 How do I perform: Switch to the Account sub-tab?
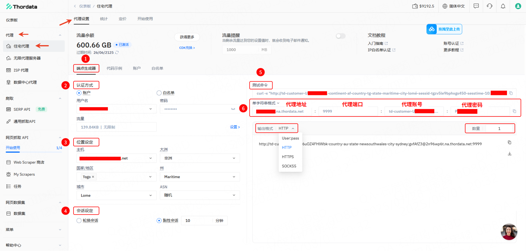tap(137, 68)
